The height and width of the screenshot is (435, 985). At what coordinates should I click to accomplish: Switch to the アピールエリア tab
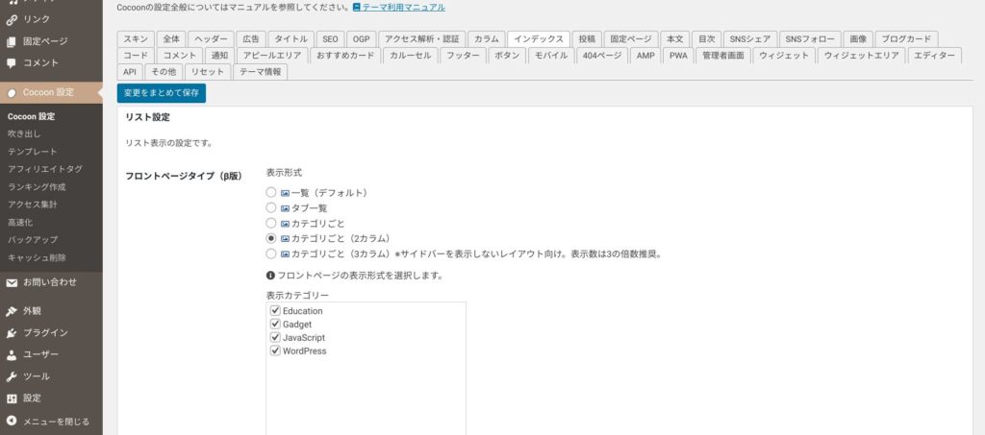pyautogui.click(x=272, y=55)
